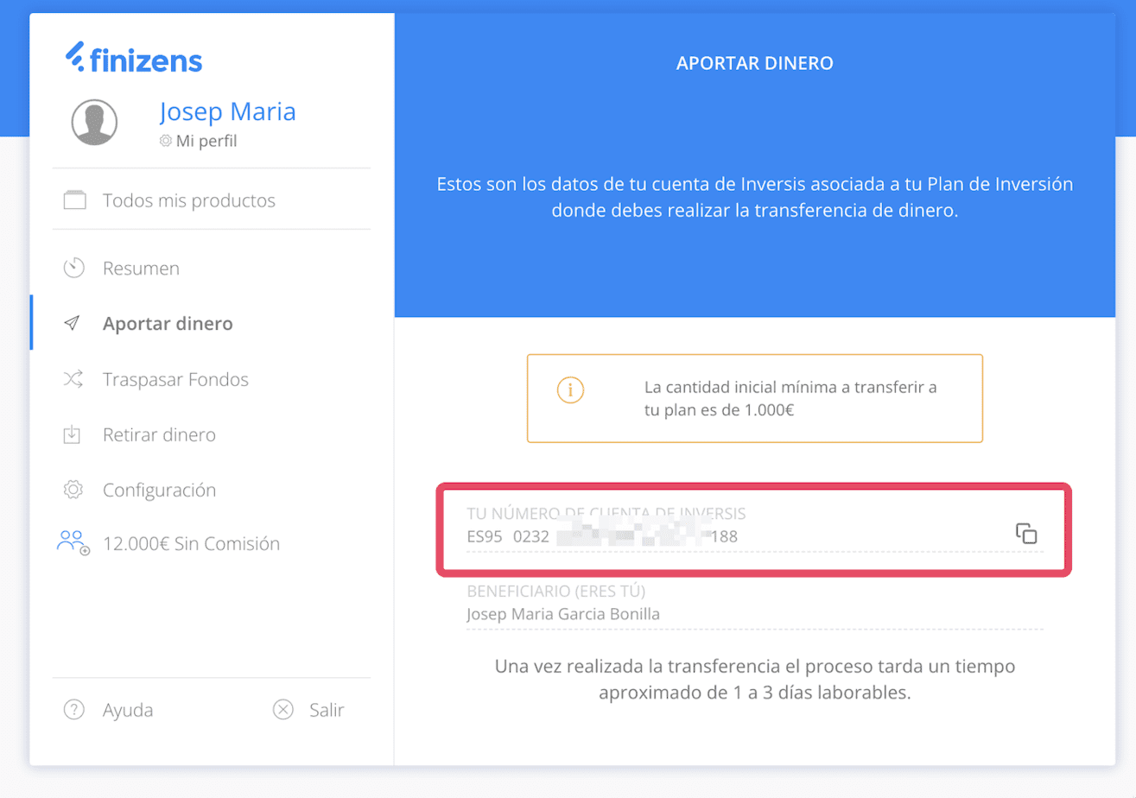Log out with Salir

coord(327,711)
